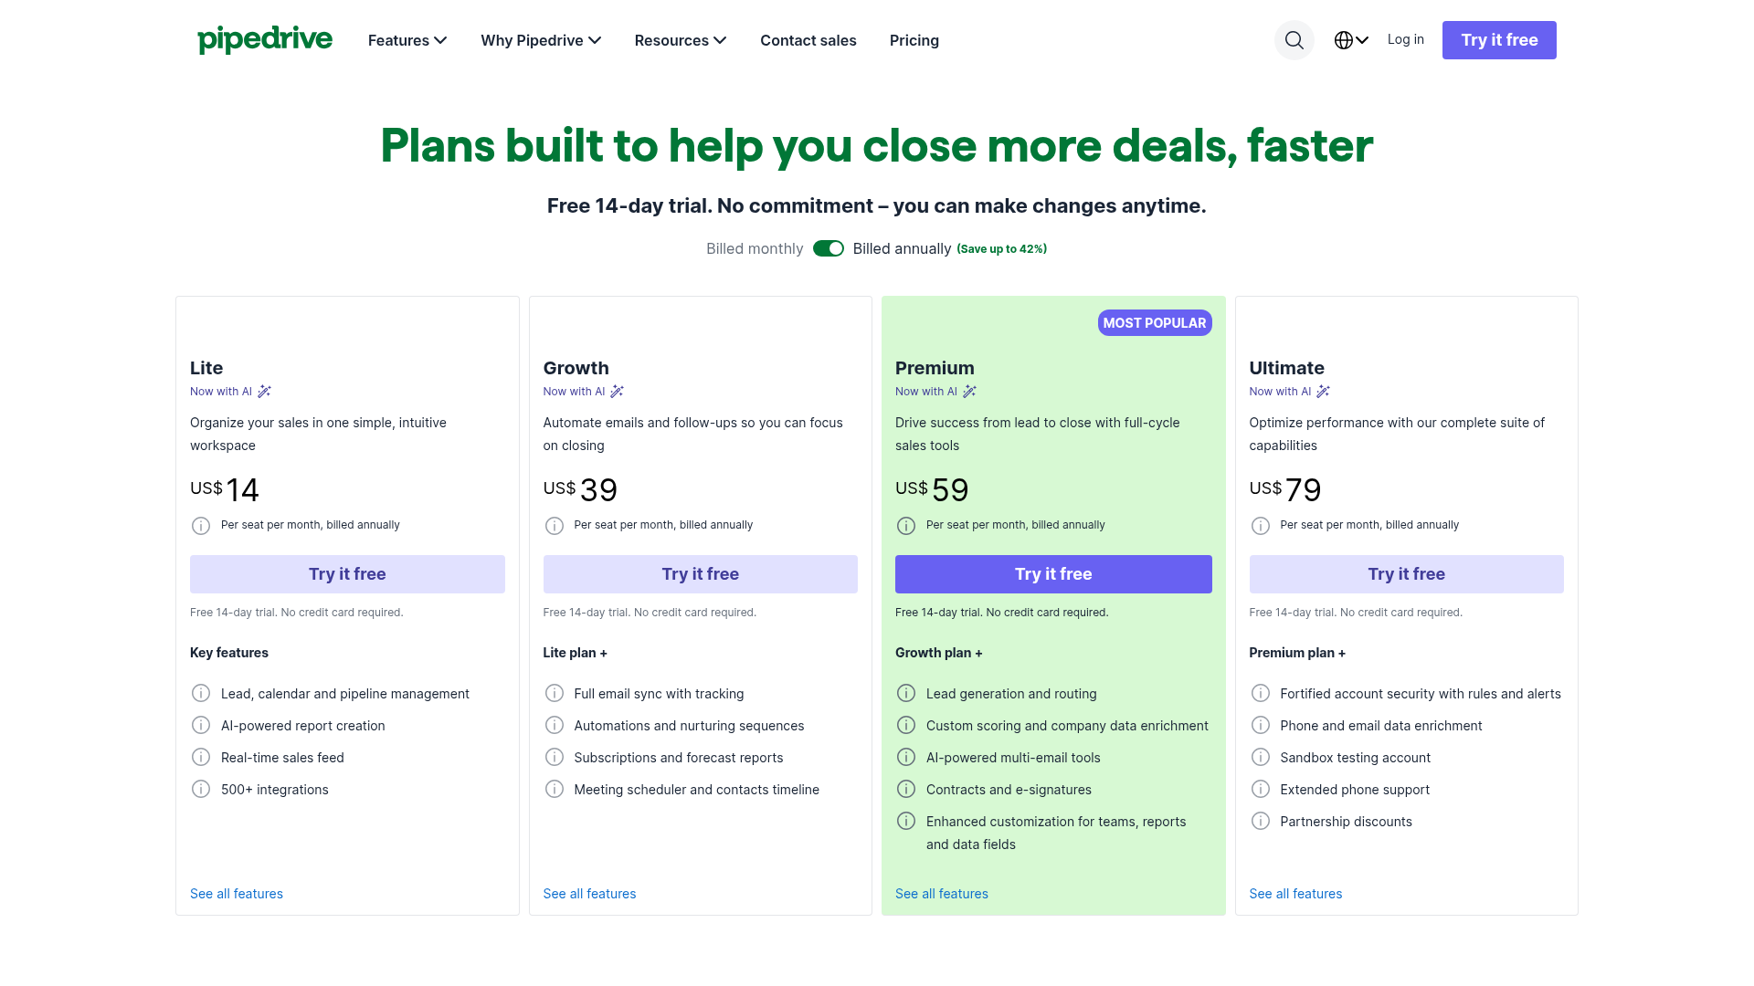Open info for Custom scoring and company data enrichment
The width and height of the screenshot is (1754, 986).
[906, 725]
